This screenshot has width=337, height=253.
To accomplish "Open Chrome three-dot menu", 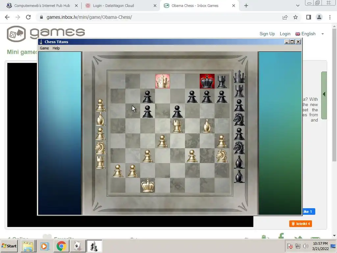I will (330, 17).
